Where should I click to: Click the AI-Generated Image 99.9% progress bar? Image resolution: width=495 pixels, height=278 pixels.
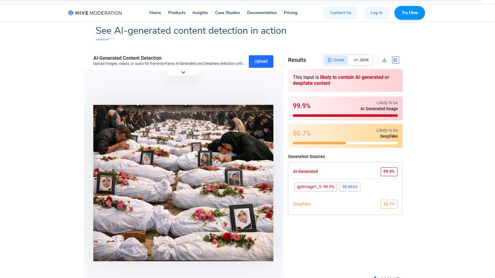point(345,116)
